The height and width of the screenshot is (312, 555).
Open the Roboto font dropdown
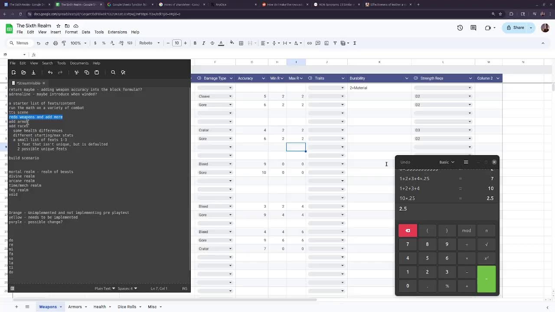click(149, 43)
